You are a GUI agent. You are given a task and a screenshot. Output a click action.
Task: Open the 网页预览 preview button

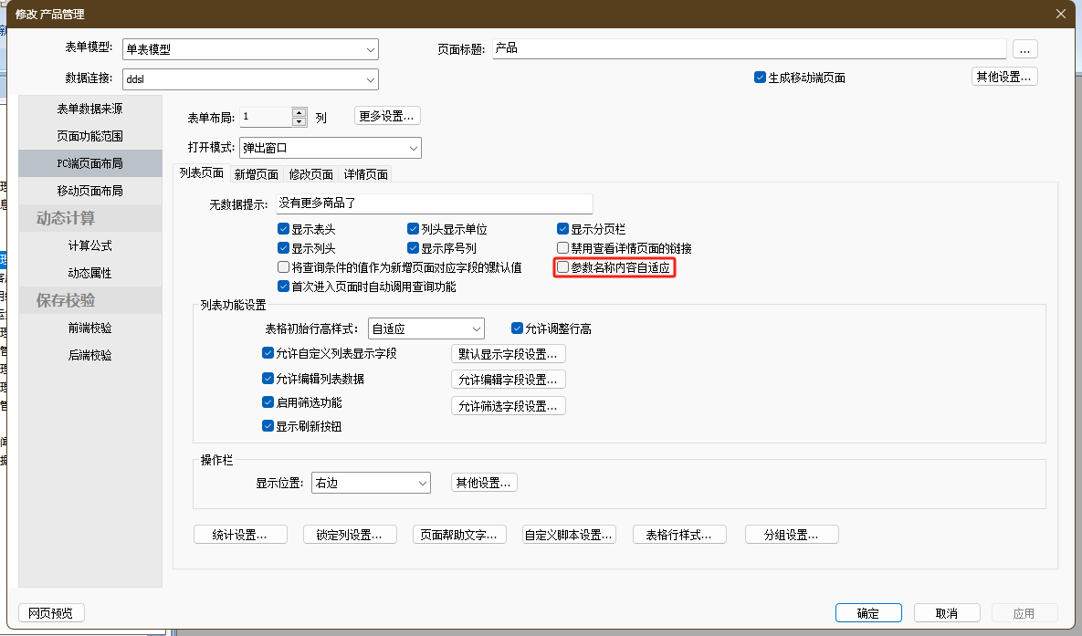pos(51,613)
